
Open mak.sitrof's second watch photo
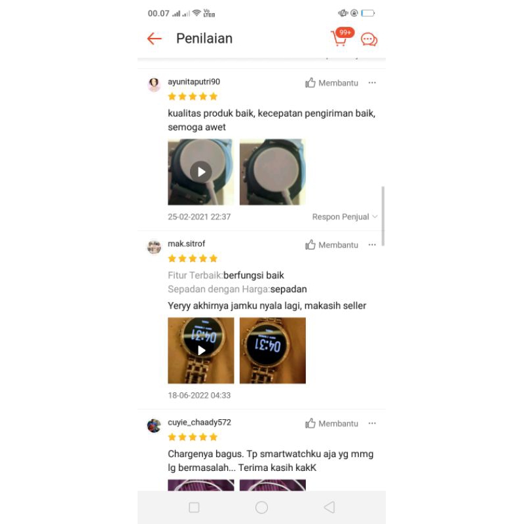272,350
